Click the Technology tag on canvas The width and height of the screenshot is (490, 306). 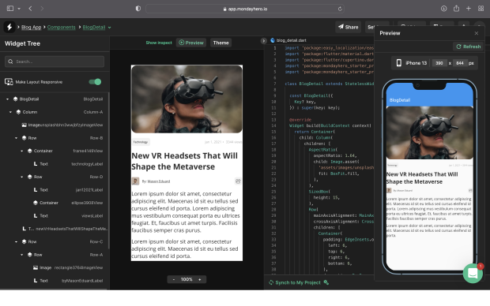pos(141,142)
